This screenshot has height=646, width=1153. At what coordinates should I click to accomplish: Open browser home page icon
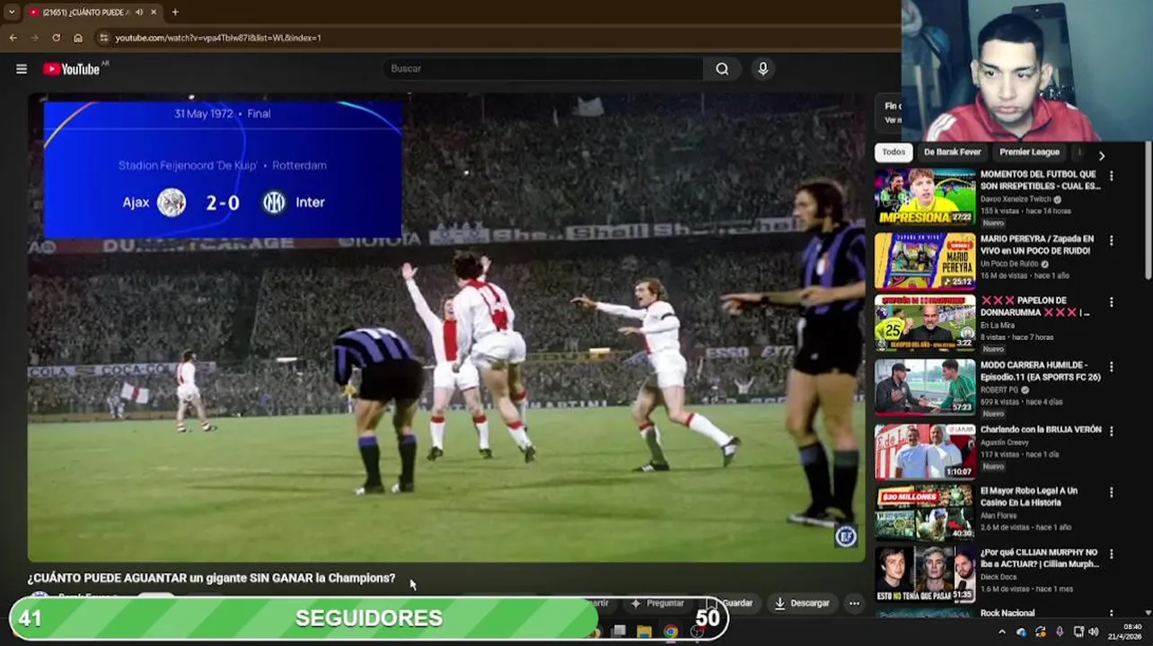(x=77, y=38)
